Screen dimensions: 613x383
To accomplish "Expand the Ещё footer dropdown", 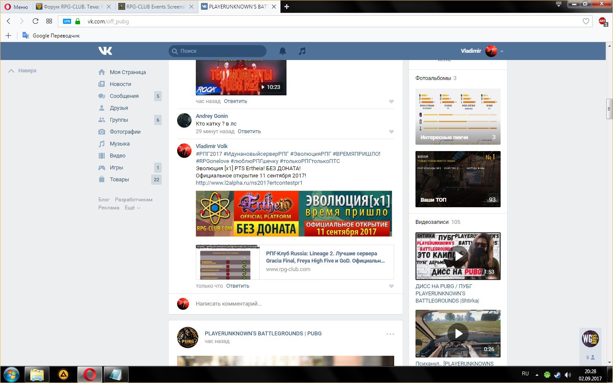I will [132, 207].
